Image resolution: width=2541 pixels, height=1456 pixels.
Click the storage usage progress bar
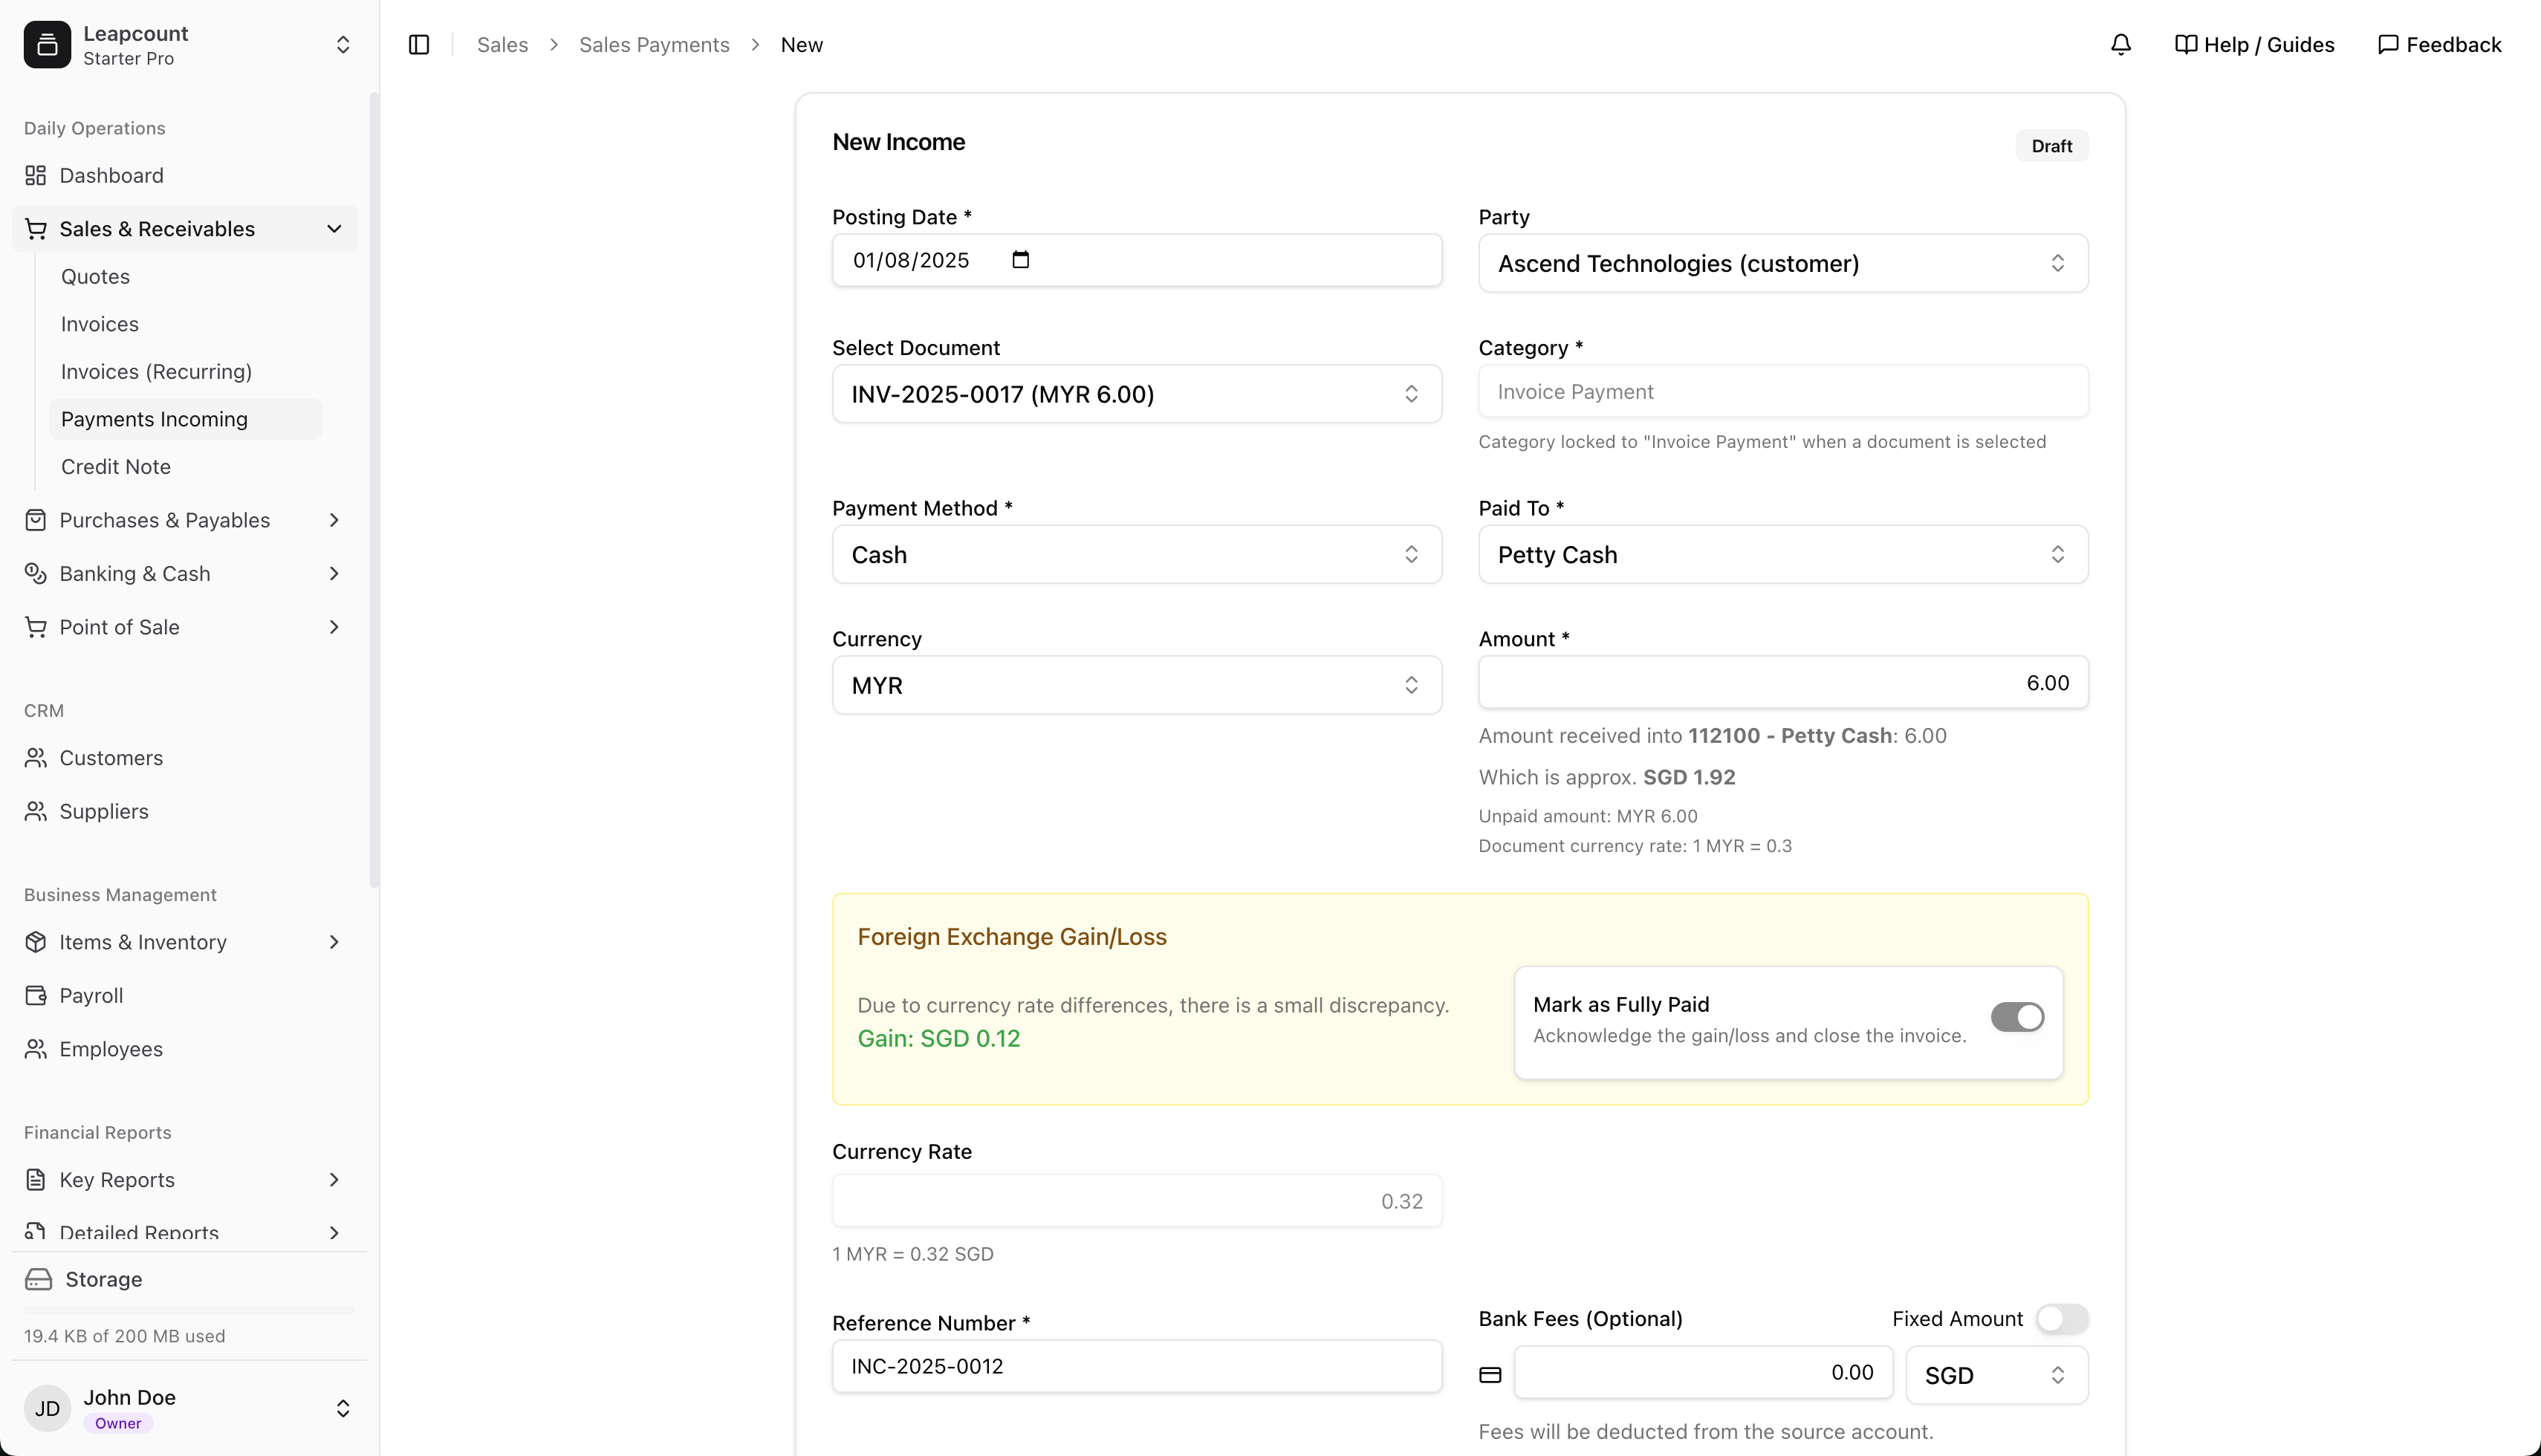coord(189,1310)
